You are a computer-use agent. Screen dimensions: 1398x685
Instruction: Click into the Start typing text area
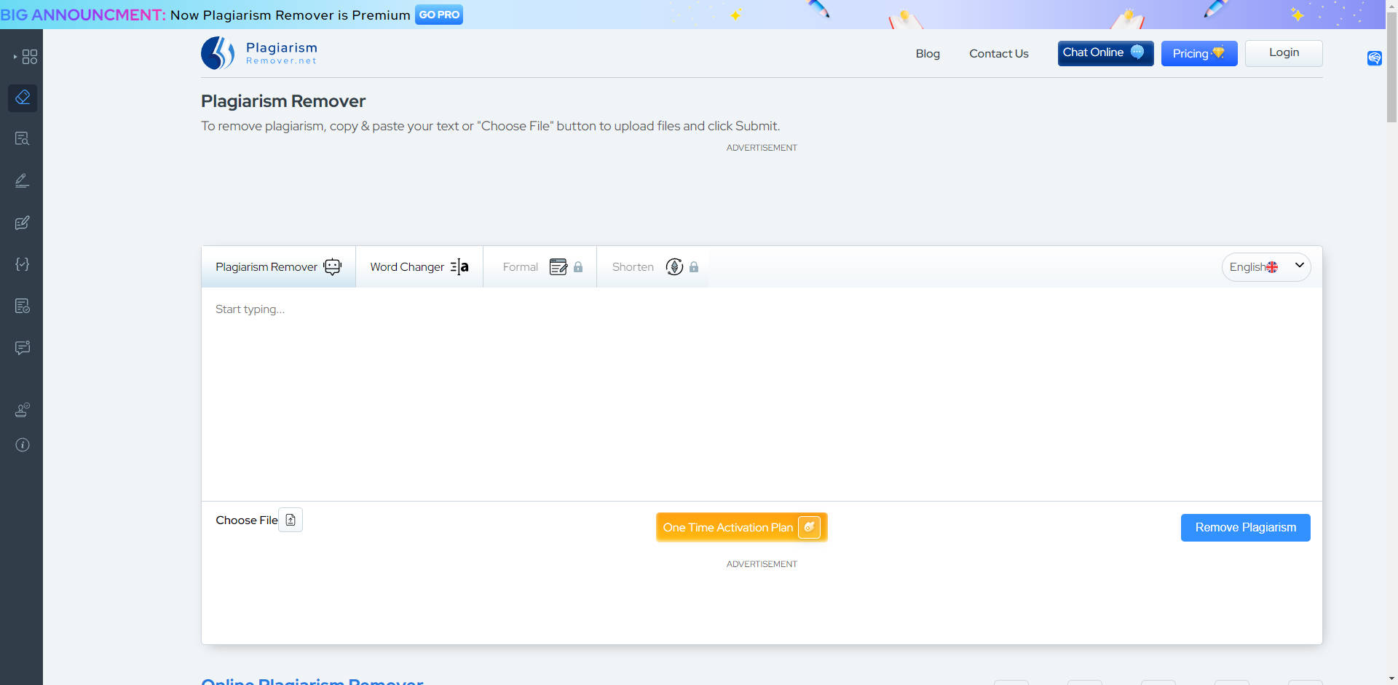761,393
